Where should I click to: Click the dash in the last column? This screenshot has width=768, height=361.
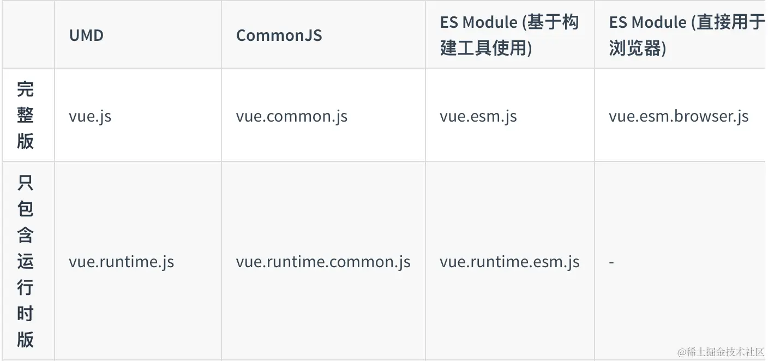[611, 262]
